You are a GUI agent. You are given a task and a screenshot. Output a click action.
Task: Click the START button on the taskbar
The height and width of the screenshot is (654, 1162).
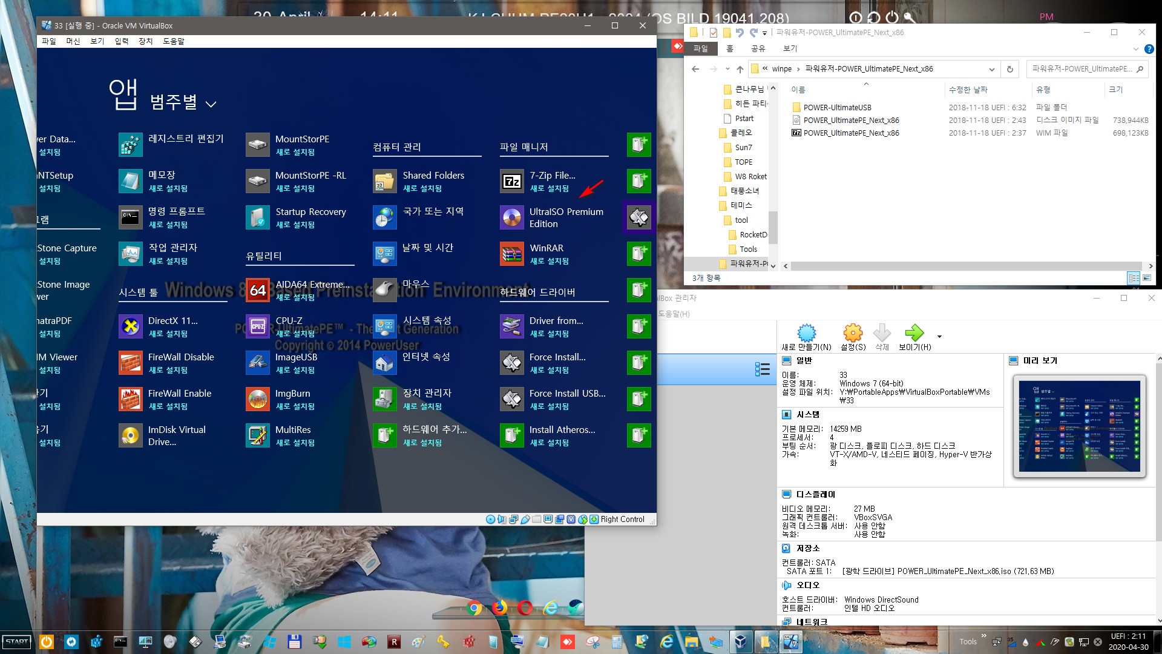click(17, 642)
